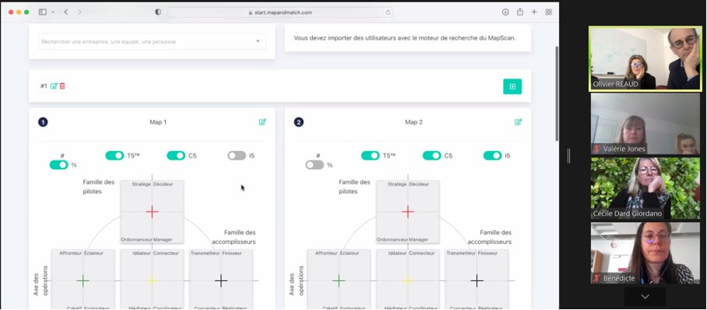This screenshot has height=310, width=707.
Task: Click the privacy shield icon in Safari
Action: (x=158, y=12)
